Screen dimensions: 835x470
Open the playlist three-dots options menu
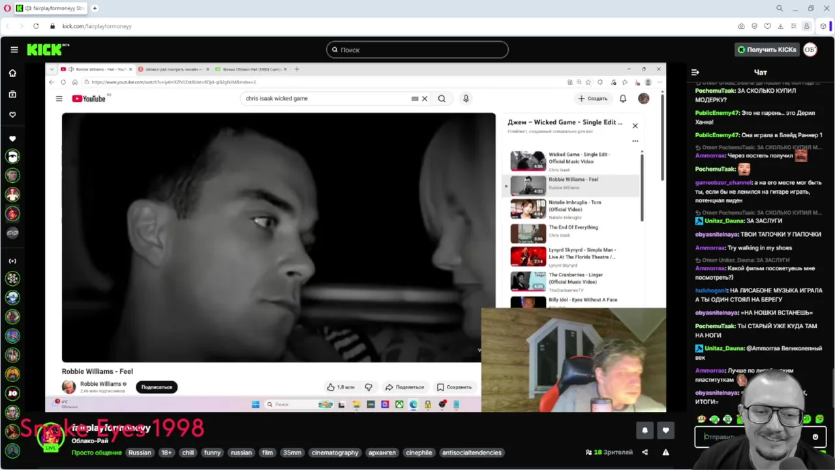[x=635, y=141]
